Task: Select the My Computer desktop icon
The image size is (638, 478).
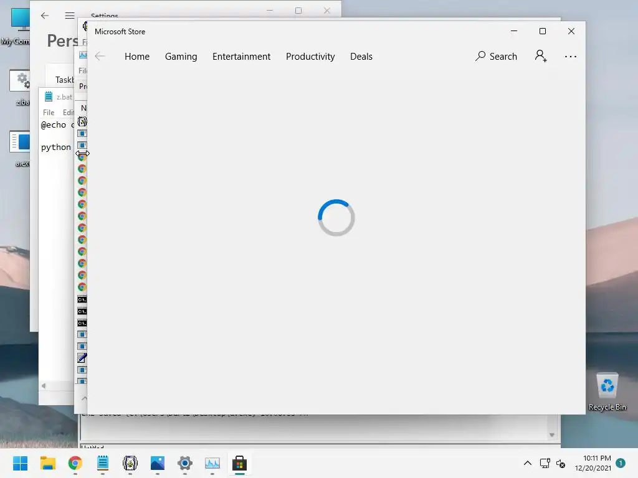Action: click(16, 26)
